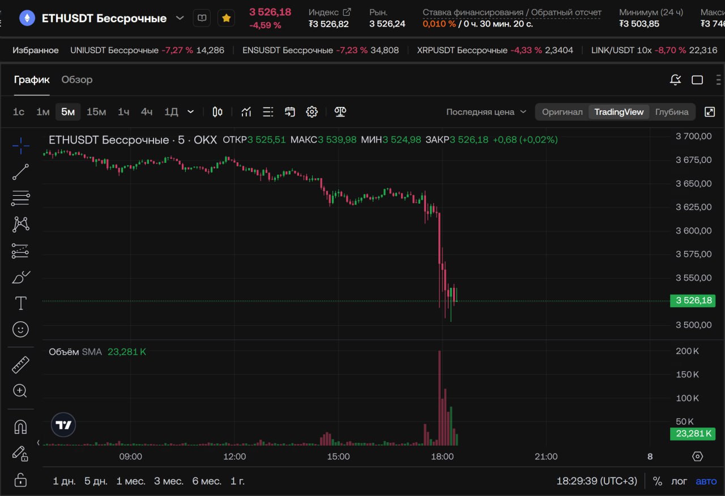Click the calendar go-to-date toolbar icon
725x496 pixels.
click(x=290, y=112)
